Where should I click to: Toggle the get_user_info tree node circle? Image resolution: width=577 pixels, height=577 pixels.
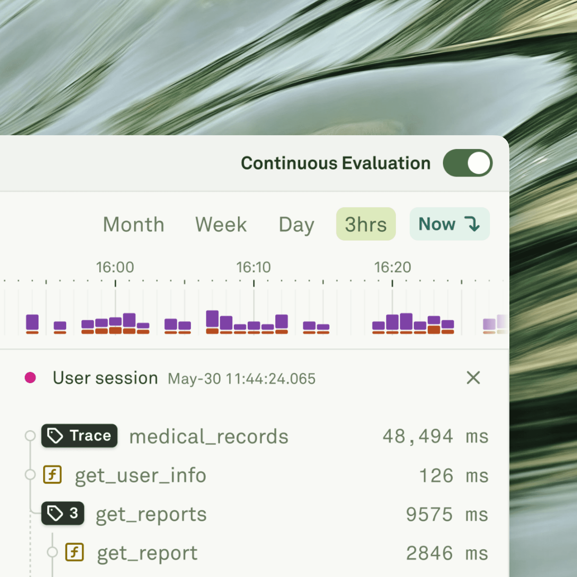tap(30, 474)
